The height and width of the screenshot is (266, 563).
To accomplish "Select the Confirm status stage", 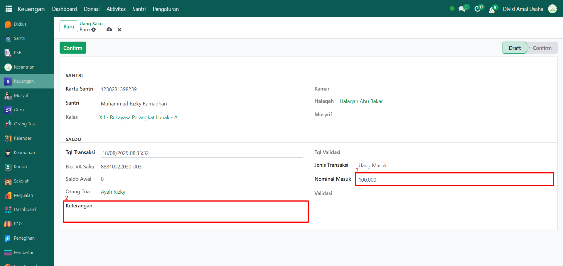I will click(542, 48).
